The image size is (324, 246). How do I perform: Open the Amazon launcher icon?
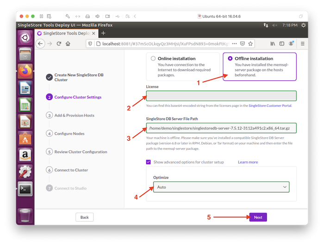click(x=25, y=155)
